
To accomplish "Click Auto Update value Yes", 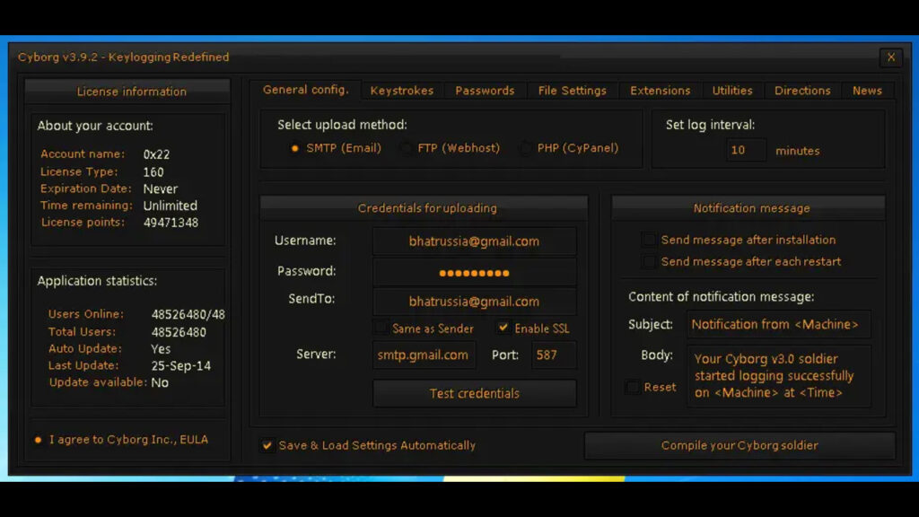I will (161, 349).
